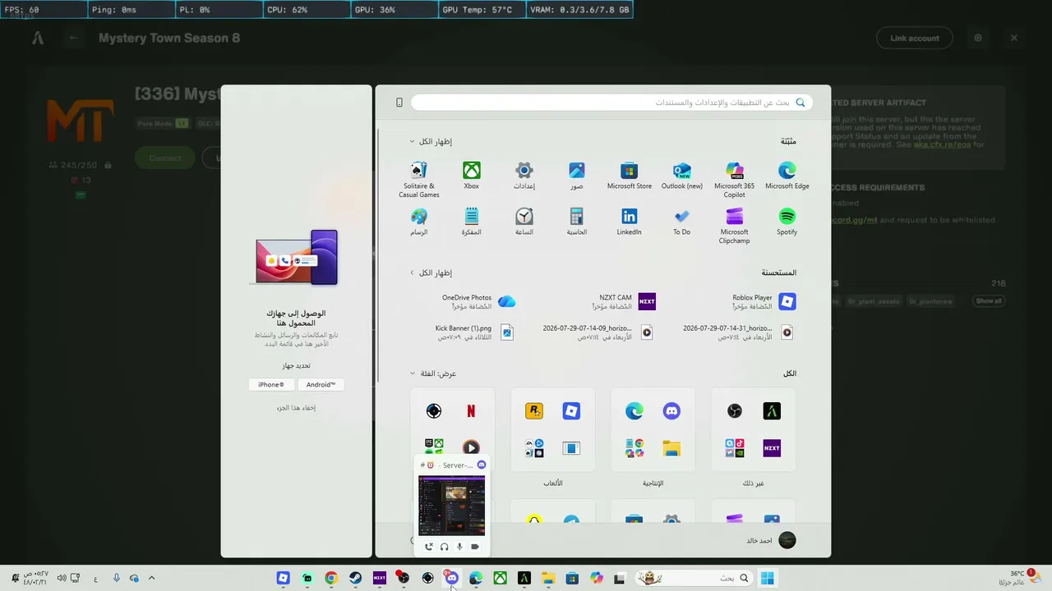Toggle microphone mute in Discord preview
Image resolution: width=1052 pixels, height=591 pixels.
point(459,547)
